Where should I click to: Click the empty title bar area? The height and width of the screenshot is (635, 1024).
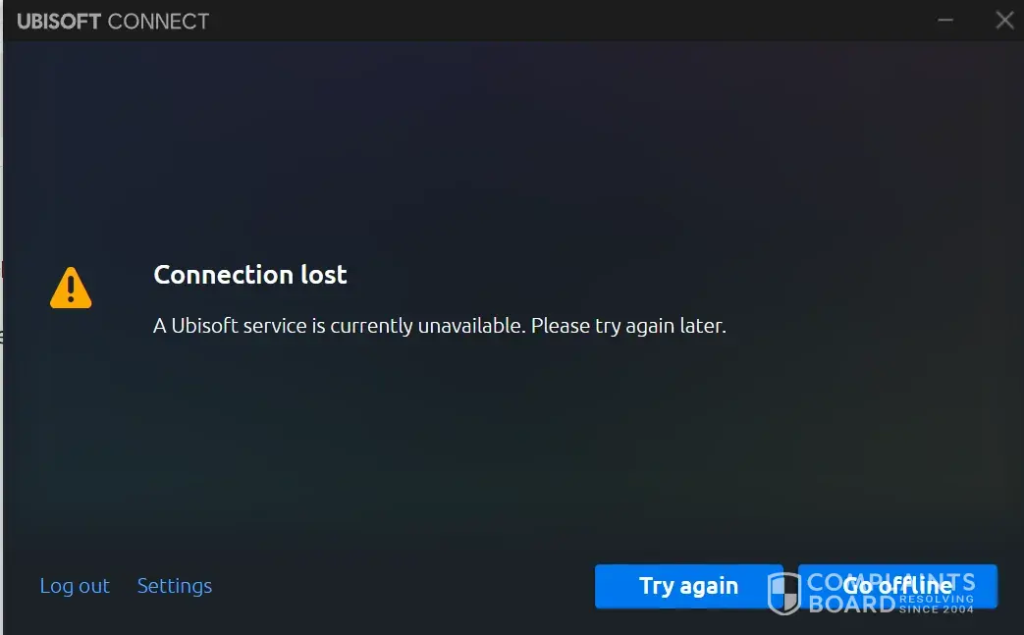pyautogui.click(x=568, y=21)
